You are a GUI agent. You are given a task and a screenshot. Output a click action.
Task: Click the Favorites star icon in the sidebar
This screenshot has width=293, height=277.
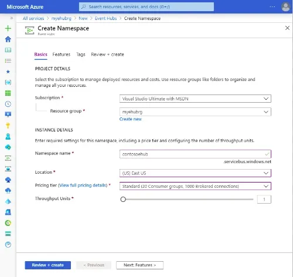tap(8, 72)
